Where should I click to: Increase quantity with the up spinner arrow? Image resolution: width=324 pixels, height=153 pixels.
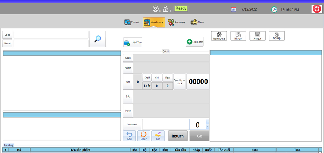coord(208,122)
